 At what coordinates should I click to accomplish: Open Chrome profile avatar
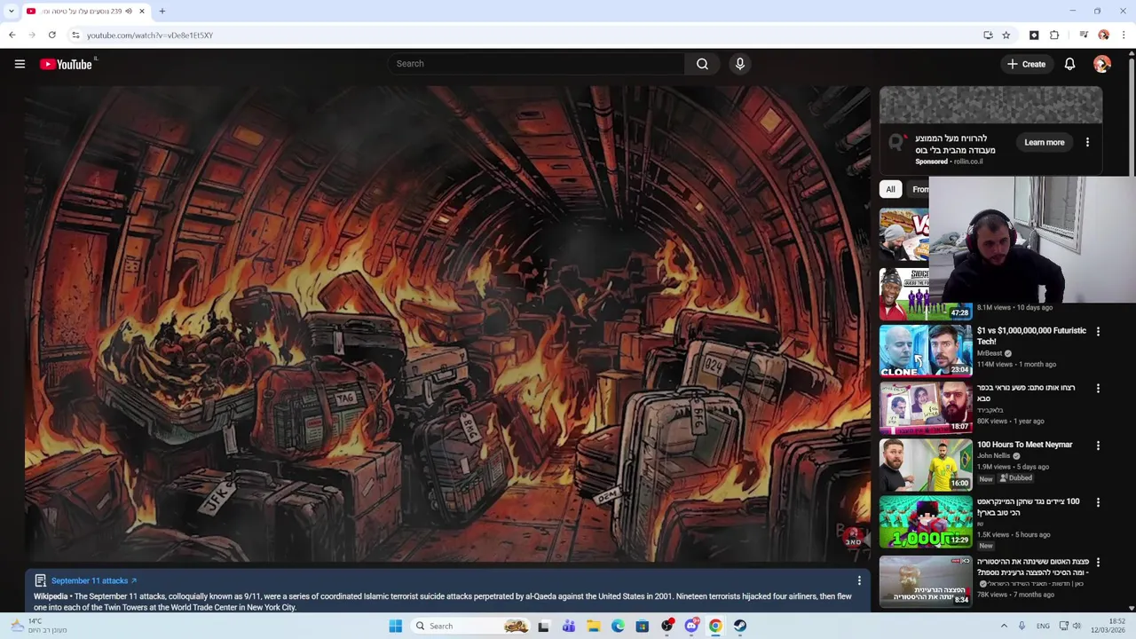1103,35
